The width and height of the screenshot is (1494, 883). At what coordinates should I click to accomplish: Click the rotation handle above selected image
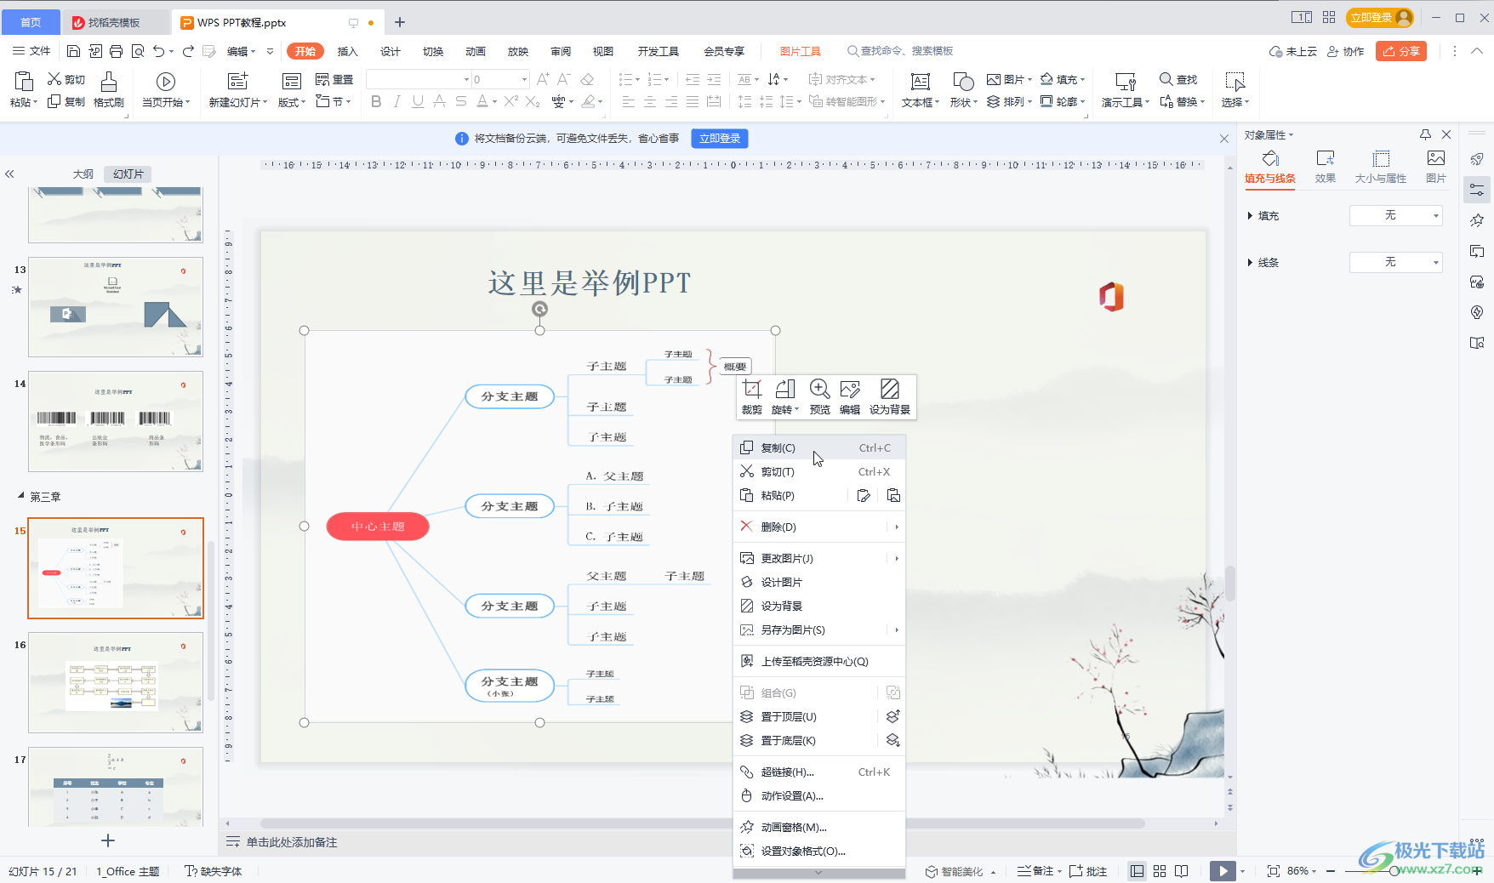539,309
